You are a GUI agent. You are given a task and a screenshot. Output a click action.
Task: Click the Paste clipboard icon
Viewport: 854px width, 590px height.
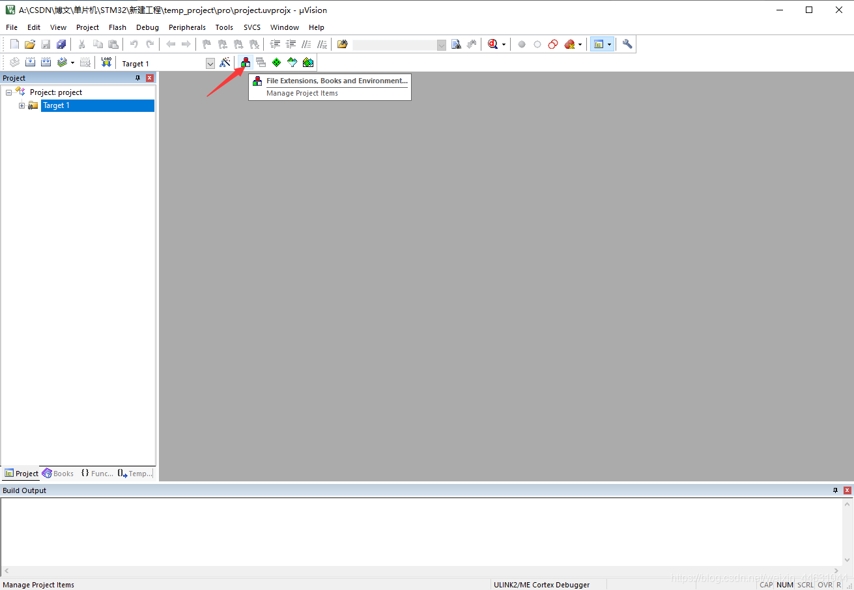pos(113,44)
